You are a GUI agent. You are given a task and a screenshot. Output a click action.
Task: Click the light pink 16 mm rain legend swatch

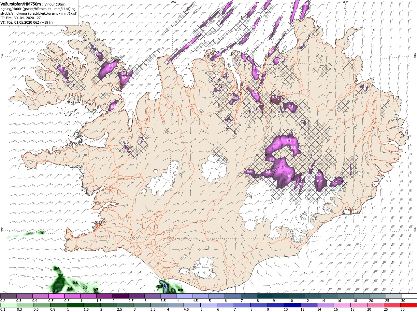[x=342, y=305]
